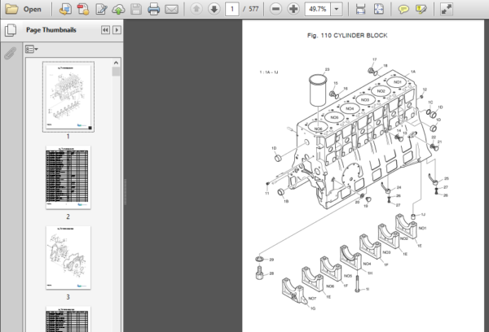Expand the pane with right arrow
Viewport: 489px width, 332px height.
[x=117, y=30]
